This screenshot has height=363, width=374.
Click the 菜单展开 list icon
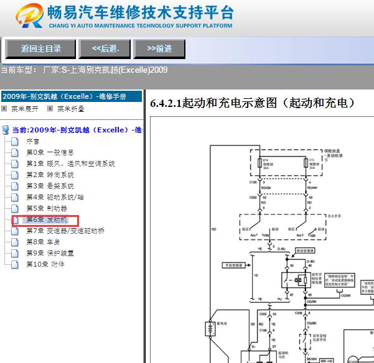tap(4, 109)
